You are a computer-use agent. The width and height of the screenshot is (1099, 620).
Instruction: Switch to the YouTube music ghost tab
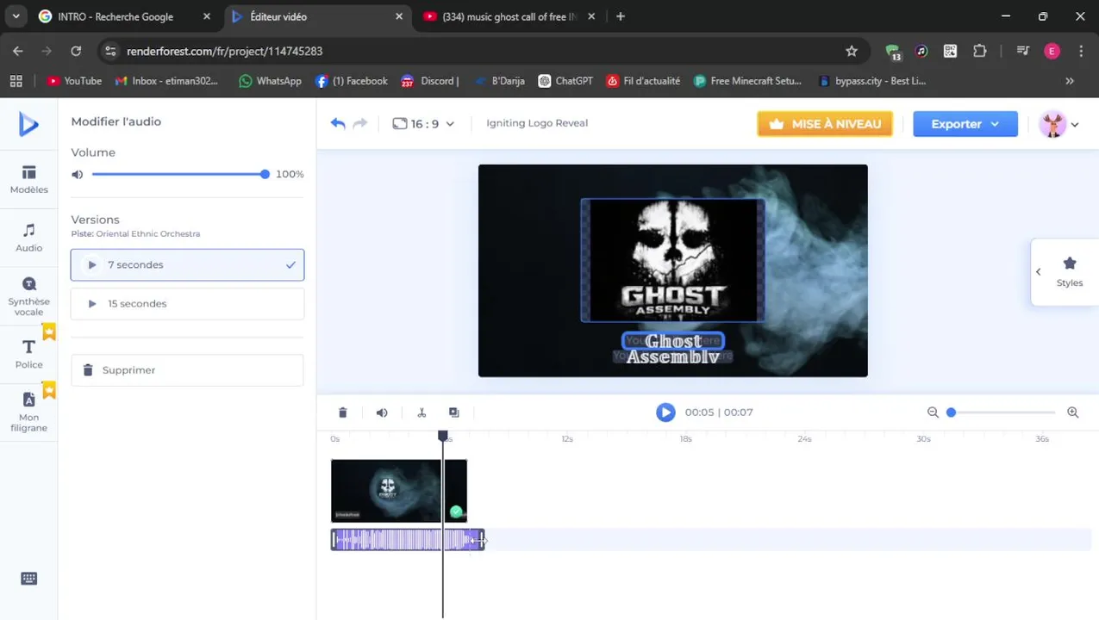pos(509,16)
